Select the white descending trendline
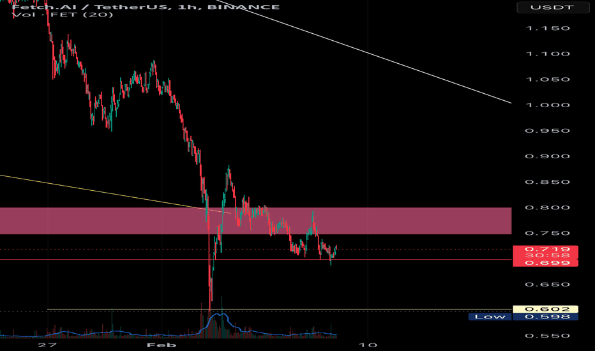This screenshot has width=595, height=351. 365,51
